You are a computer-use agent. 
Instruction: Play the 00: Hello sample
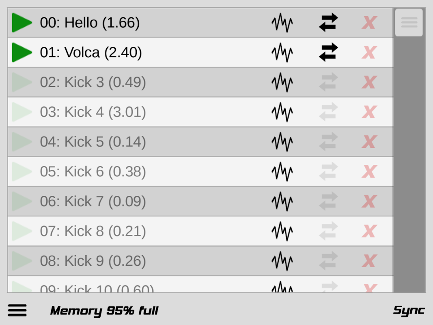(x=22, y=23)
